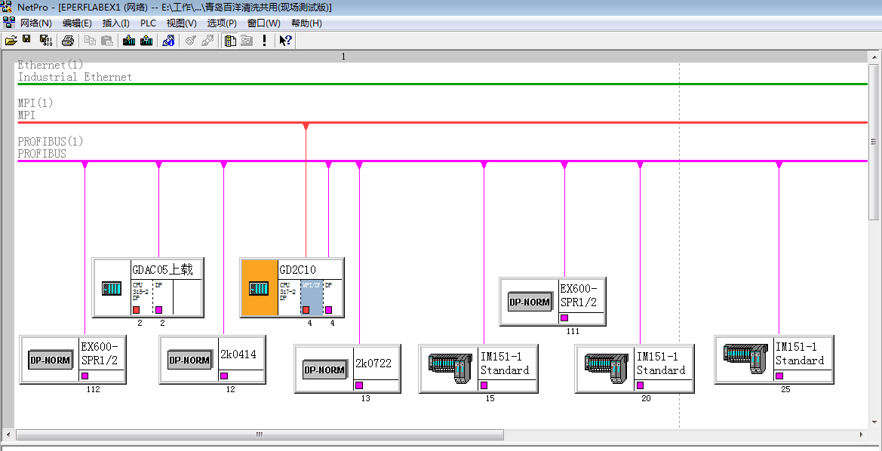Click the network info toolbar icon

click(168, 41)
